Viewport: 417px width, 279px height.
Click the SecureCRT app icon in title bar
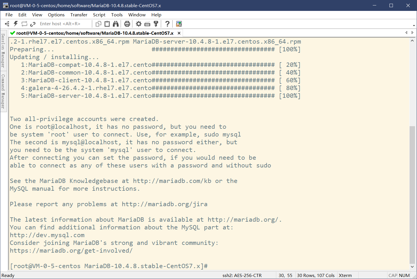click(x=5, y=5)
